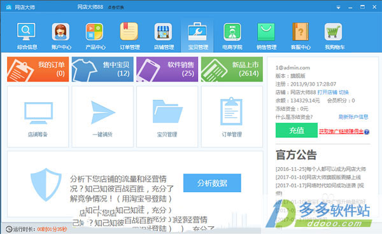Click the 切换 shop link

point(344,92)
